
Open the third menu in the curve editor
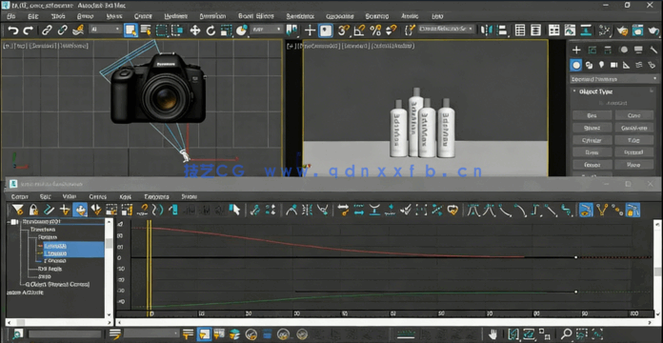click(x=70, y=196)
